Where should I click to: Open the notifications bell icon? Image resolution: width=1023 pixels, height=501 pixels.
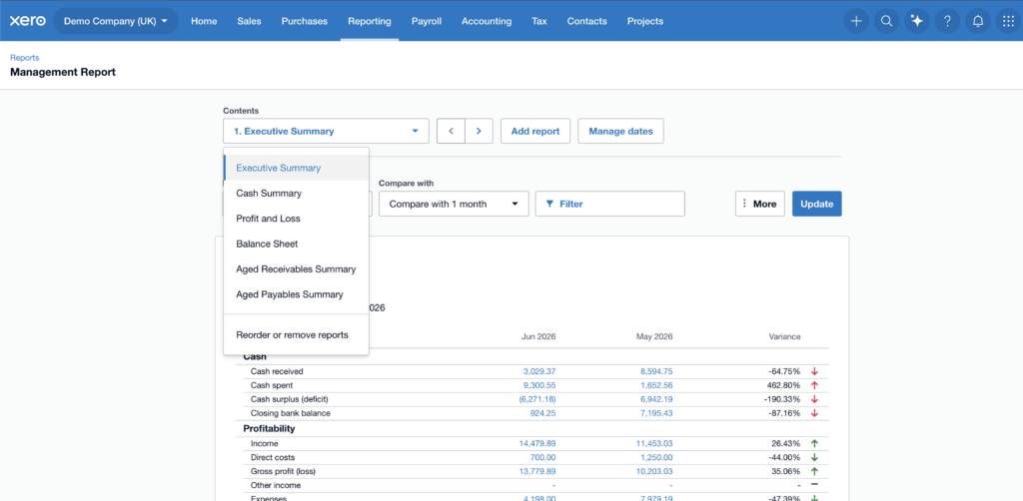point(978,21)
